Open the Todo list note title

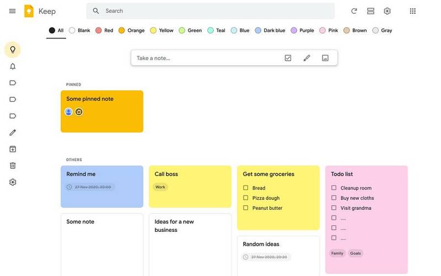[x=342, y=174]
